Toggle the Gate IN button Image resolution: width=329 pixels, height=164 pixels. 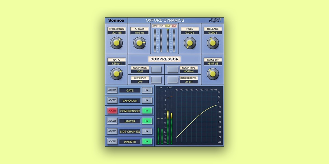(147, 90)
